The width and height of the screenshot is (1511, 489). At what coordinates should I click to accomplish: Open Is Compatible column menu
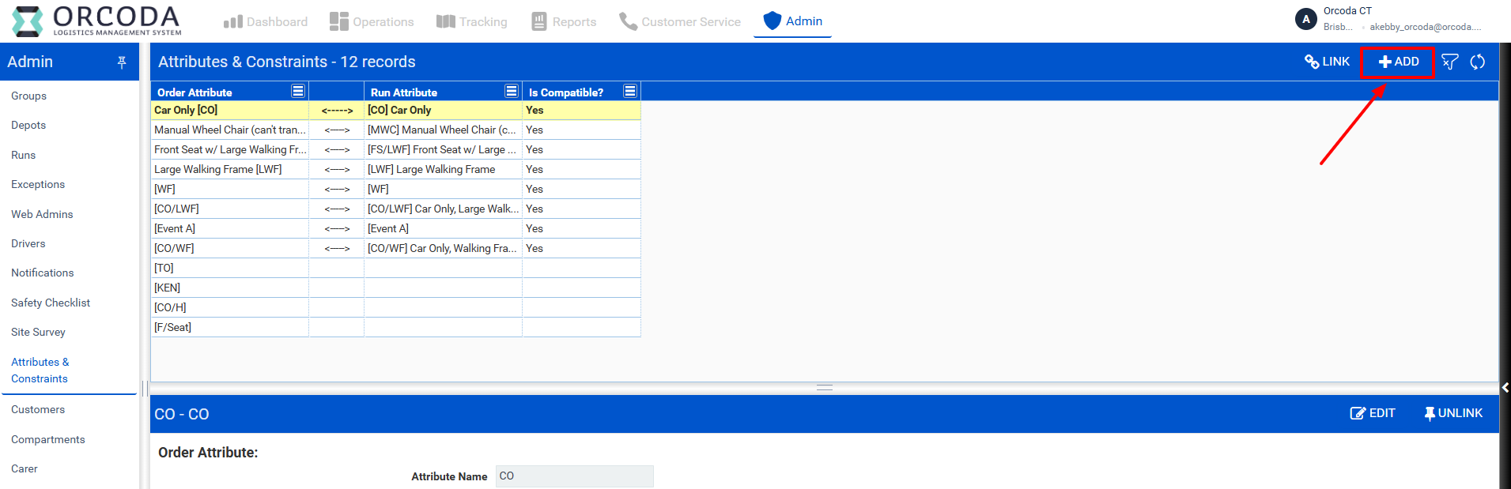click(630, 92)
